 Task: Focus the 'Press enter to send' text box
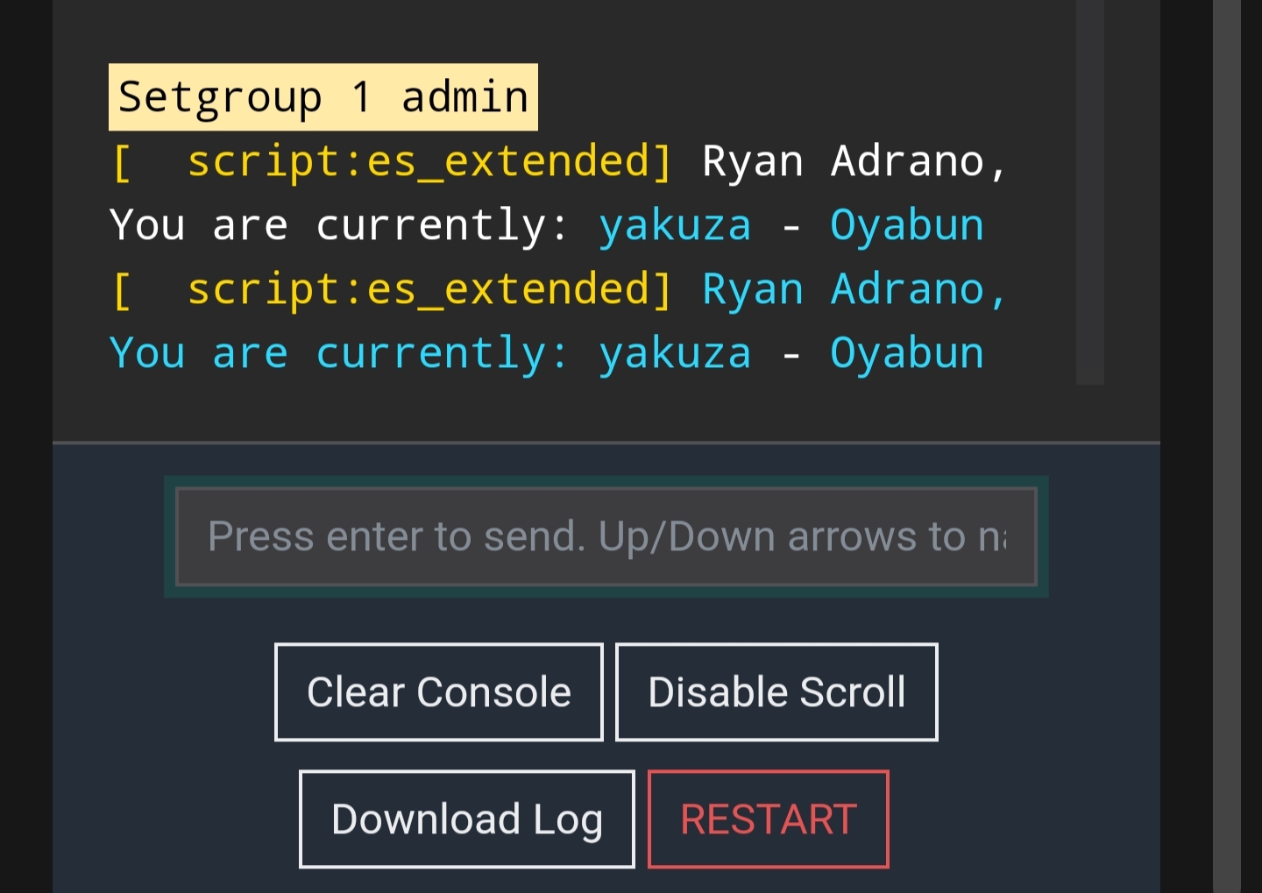coord(606,535)
